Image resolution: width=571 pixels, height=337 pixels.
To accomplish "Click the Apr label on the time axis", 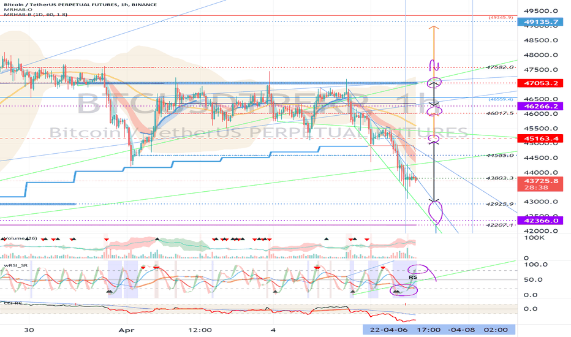I will coord(126,330).
